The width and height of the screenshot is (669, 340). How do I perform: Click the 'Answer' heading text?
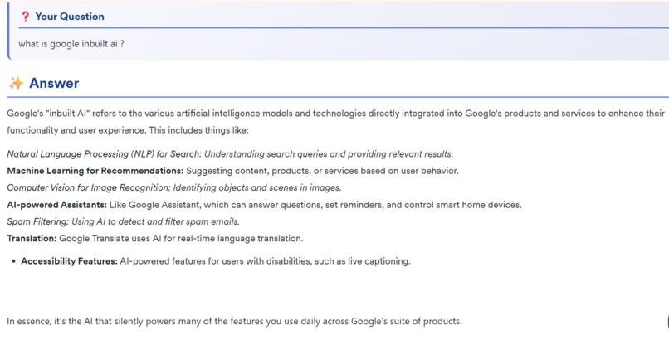tap(54, 83)
